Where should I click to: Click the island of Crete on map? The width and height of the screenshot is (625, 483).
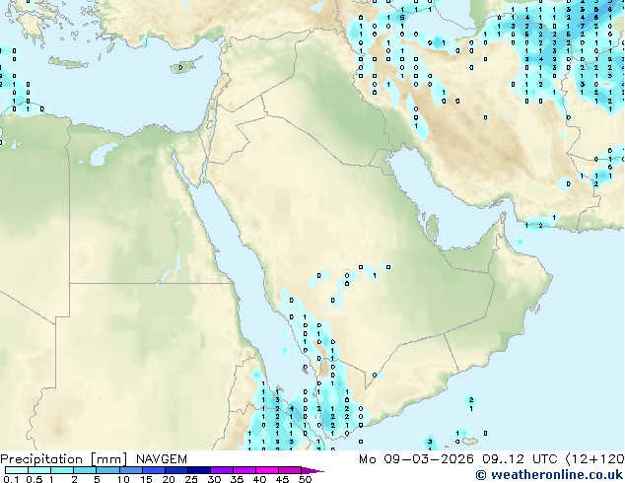point(68,62)
